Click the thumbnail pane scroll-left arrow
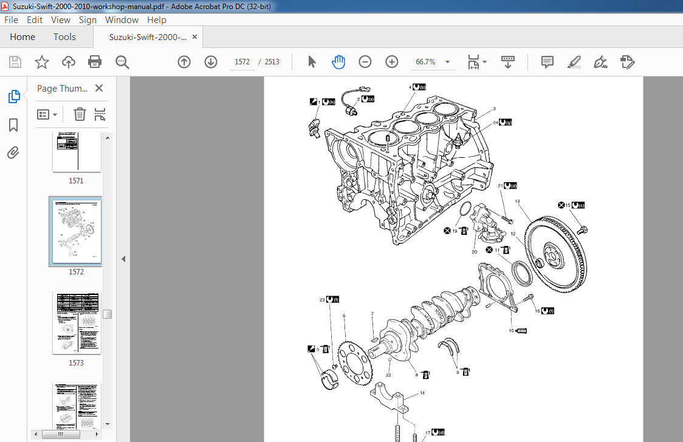Screen dimensions: 683x442 [36, 434]
